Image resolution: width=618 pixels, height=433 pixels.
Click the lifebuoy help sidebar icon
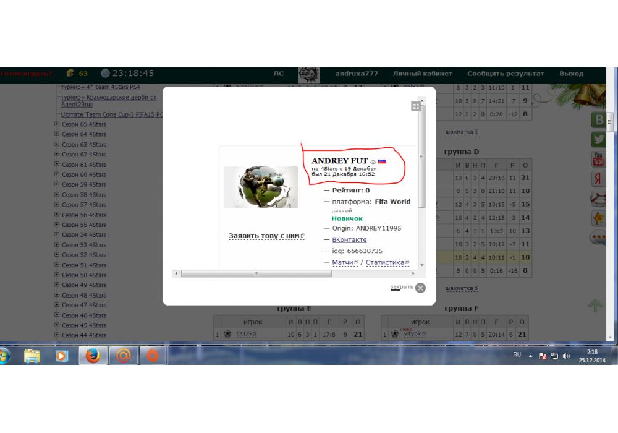[598, 199]
